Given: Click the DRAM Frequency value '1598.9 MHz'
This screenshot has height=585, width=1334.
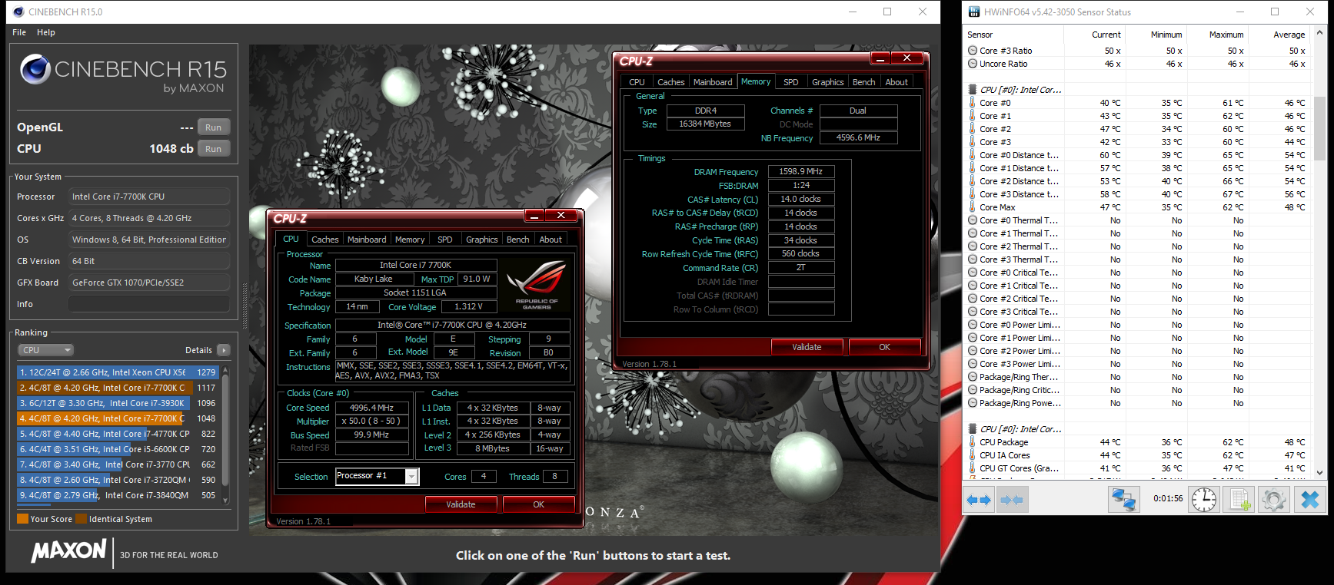Looking at the screenshot, I should [800, 172].
